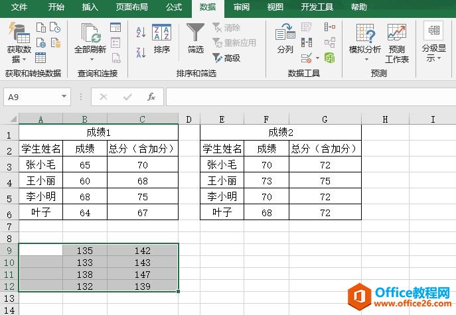This screenshot has height=315, width=456.
Task: Switch to the Help (帮助) tab
Action: click(358, 7)
